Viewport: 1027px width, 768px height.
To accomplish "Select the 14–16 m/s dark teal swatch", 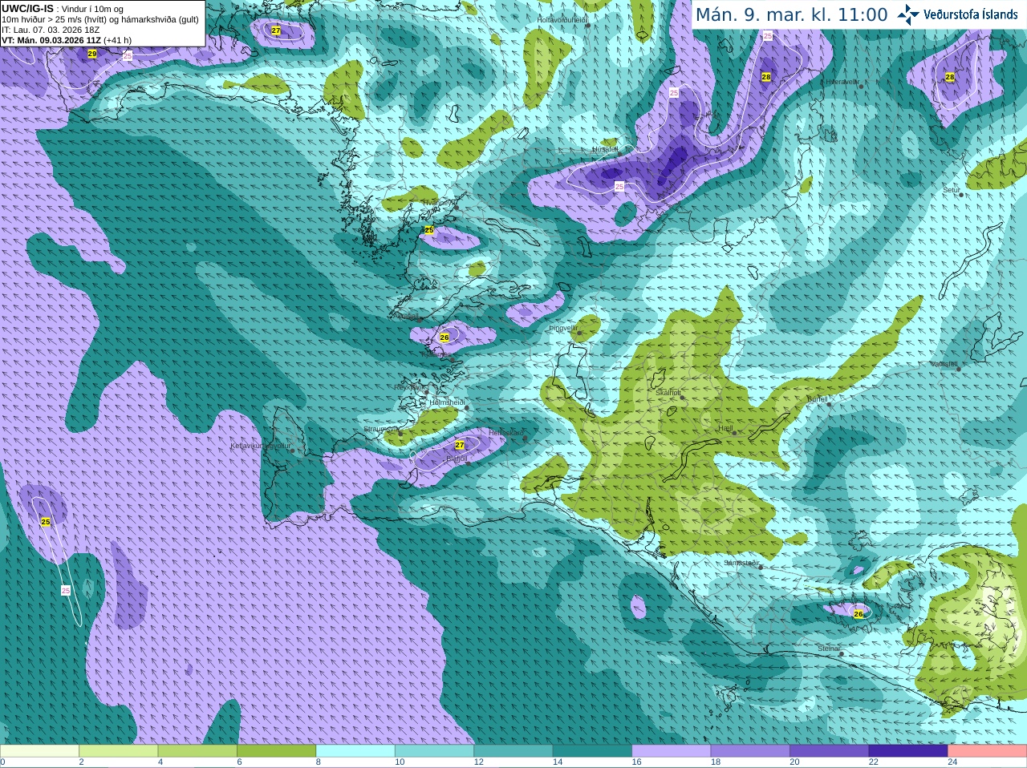I will tap(592, 751).
